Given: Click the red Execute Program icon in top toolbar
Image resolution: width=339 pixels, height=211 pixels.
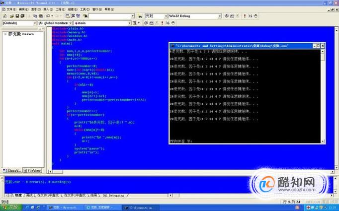Looking at the screenshot, I should point(245,16).
